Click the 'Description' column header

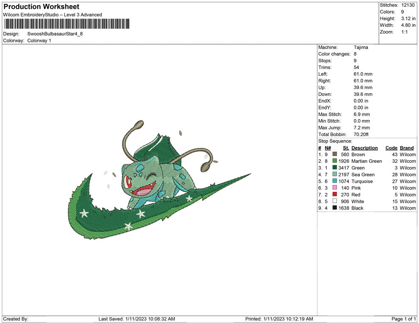point(364,148)
